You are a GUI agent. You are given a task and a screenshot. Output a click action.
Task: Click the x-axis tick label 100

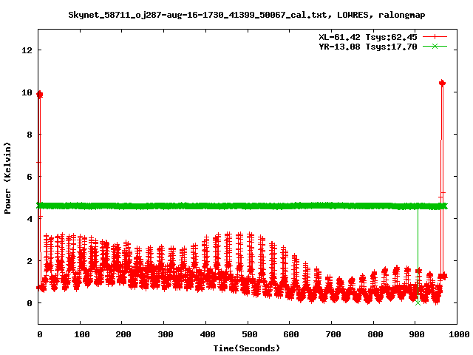(81, 334)
